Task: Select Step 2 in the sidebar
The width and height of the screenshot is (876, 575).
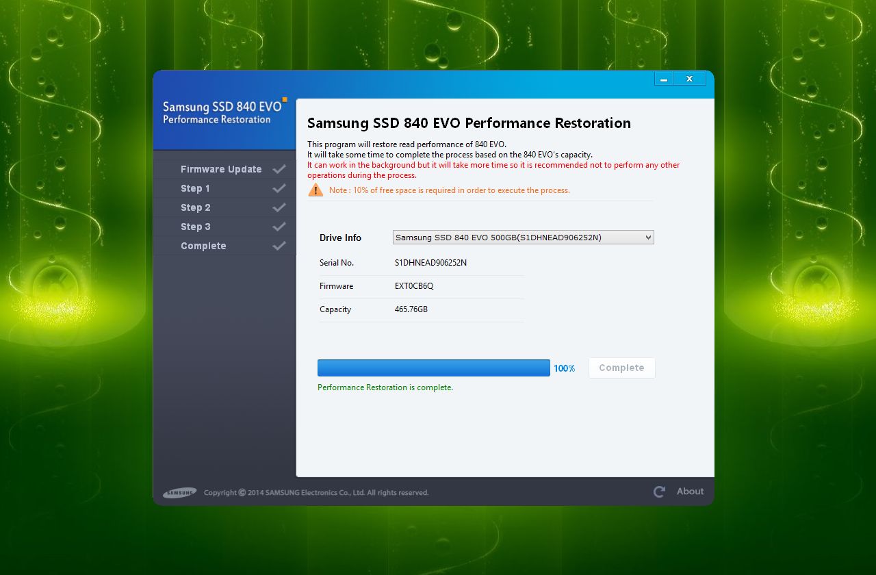Action: [224, 207]
